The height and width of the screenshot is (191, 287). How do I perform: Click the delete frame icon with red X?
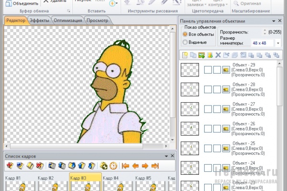pyautogui.click(x=40, y=166)
